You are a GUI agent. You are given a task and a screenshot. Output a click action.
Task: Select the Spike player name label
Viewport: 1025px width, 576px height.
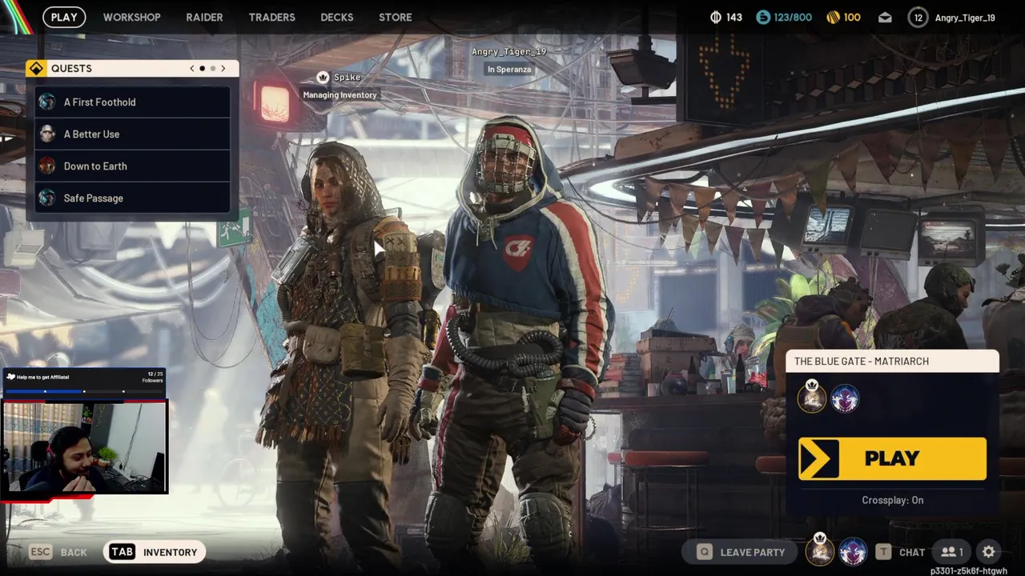tap(347, 77)
